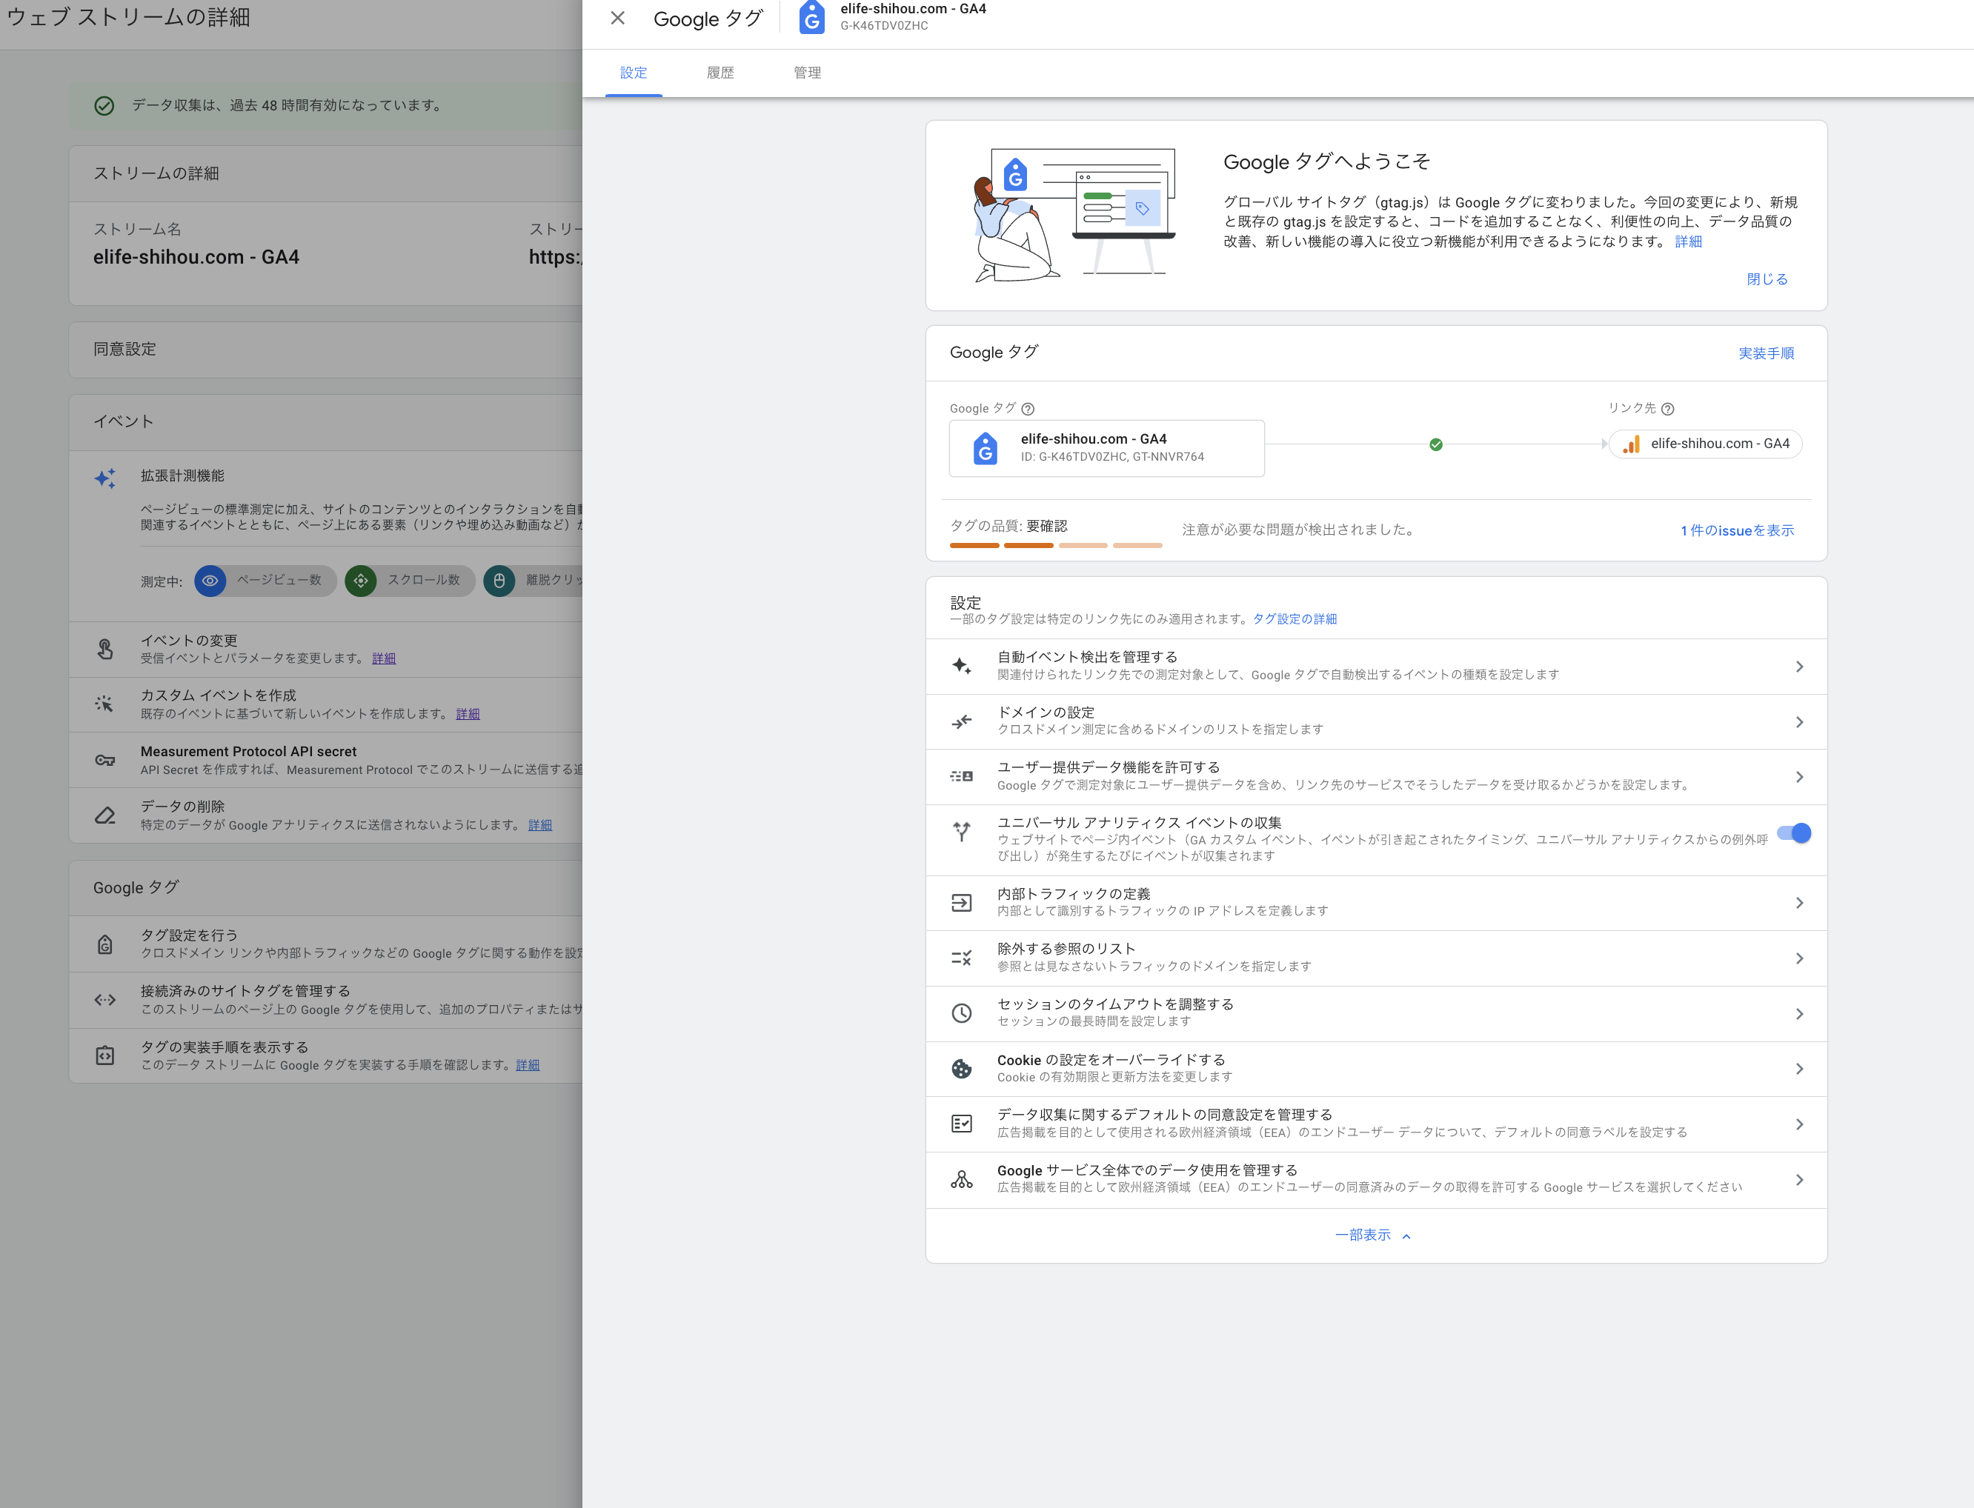Expand 自動イベント検出を管理する chevron
The image size is (1974, 1508).
click(x=1799, y=666)
